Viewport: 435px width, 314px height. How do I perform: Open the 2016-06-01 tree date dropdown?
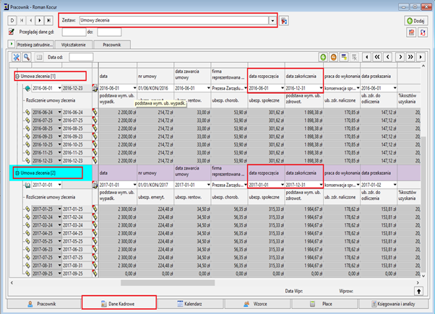click(59, 88)
